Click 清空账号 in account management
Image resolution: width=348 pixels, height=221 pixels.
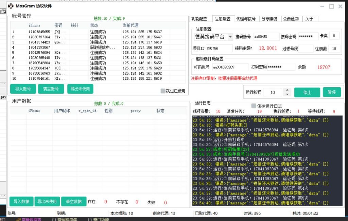[x=51, y=89]
